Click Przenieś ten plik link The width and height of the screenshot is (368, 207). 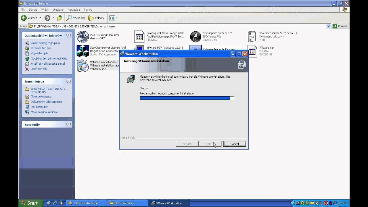(x=41, y=48)
